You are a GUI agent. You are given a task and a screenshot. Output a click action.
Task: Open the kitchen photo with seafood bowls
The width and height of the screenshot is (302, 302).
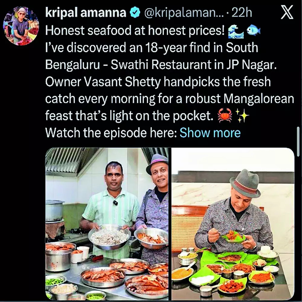coord(107,224)
